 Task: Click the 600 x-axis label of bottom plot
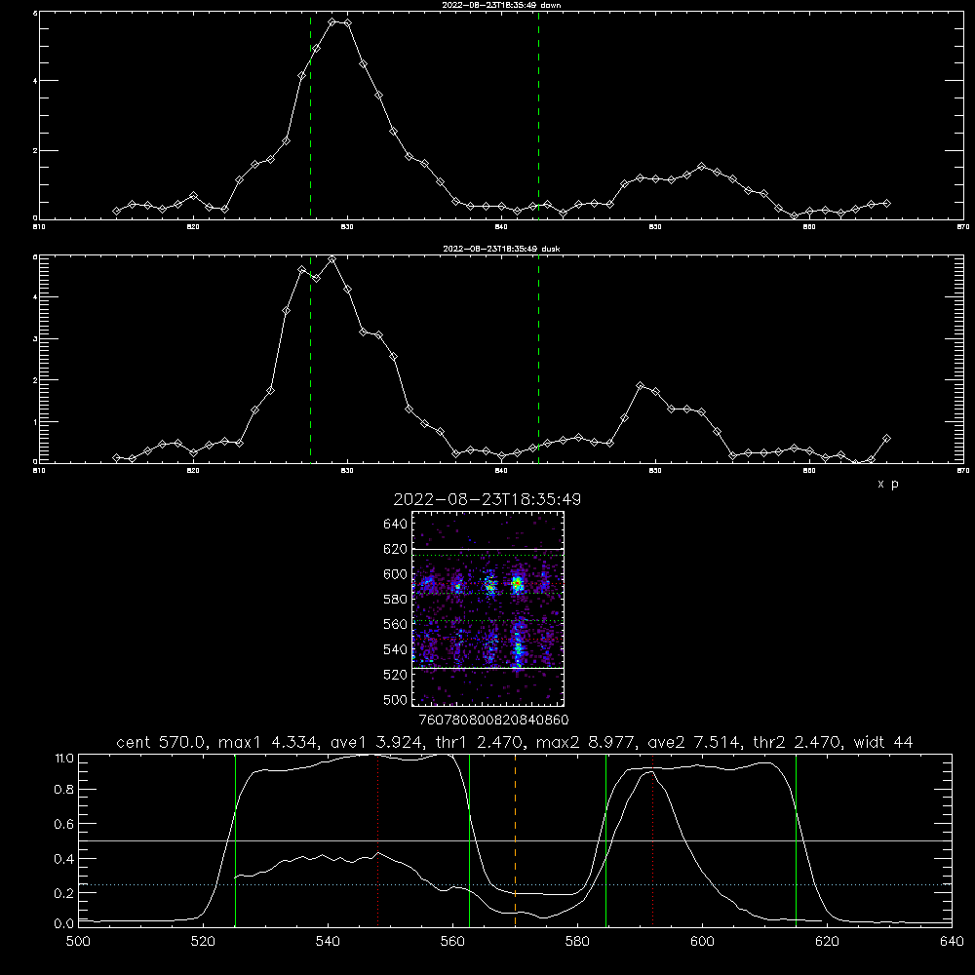coord(702,942)
